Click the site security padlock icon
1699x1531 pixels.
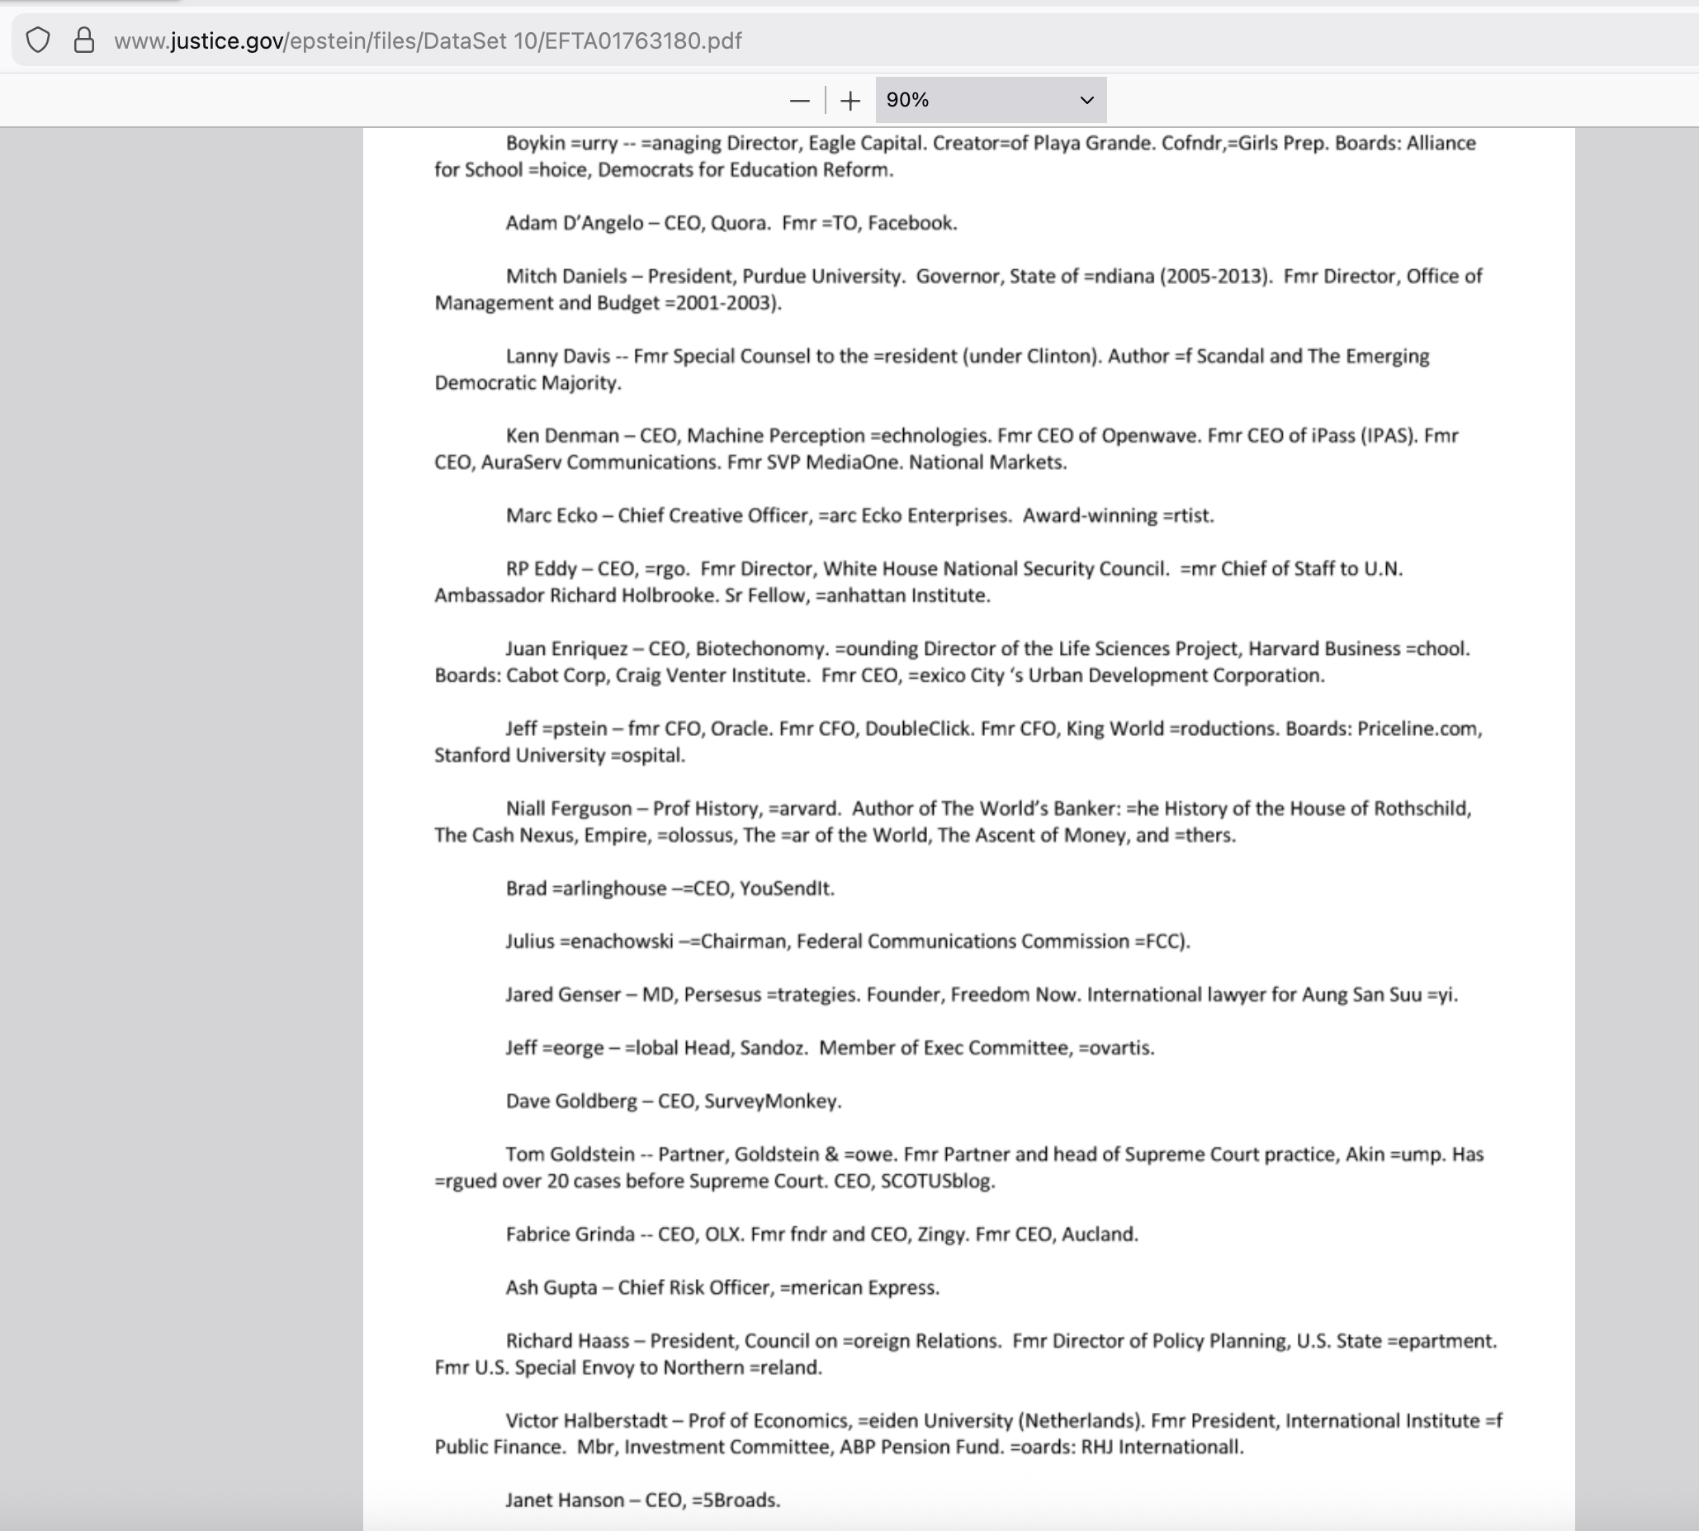(x=84, y=40)
